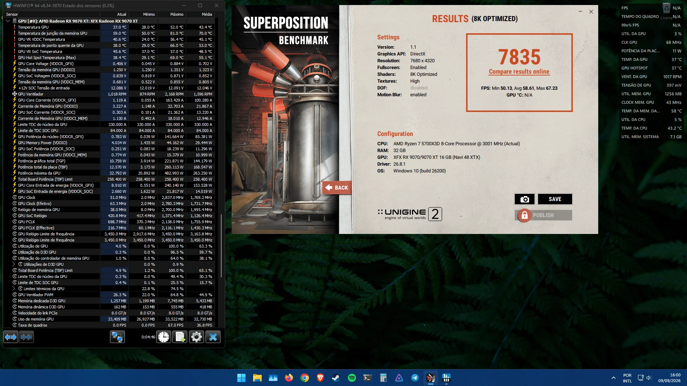Sort by the Sensor column header
Screen dimensions: 687x386
[x=52, y=14]
